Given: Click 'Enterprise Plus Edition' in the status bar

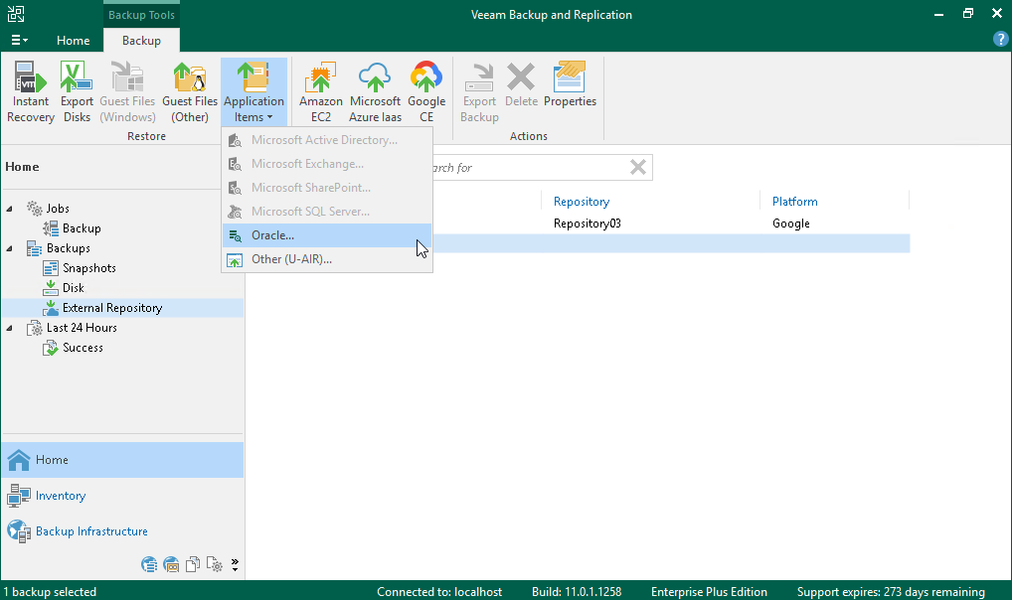Looking at the screenshot, I should [709, 592].
